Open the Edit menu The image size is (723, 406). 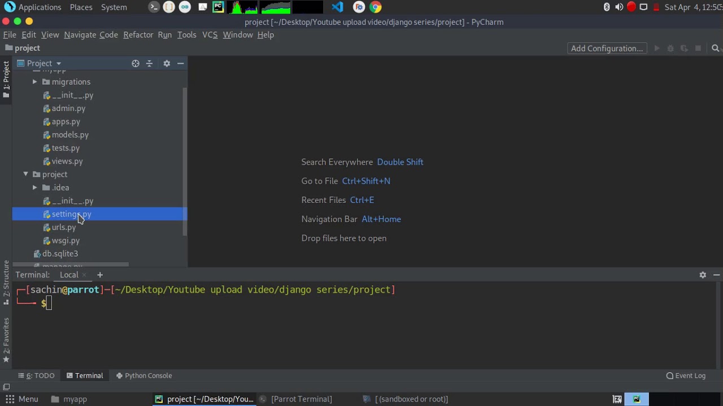pos(29,35)
